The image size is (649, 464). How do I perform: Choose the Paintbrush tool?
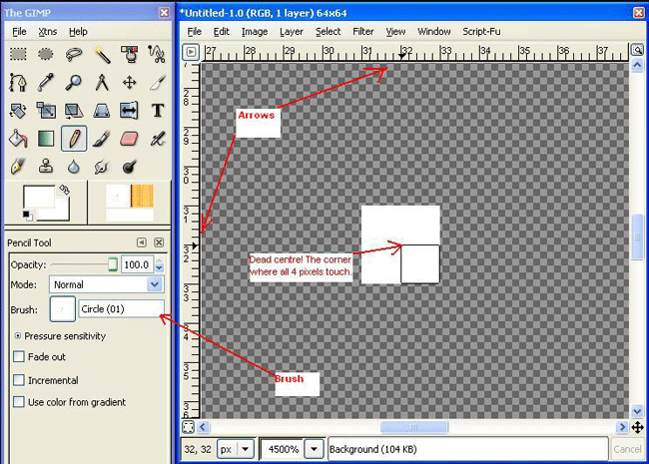click(x=101, y=138)
